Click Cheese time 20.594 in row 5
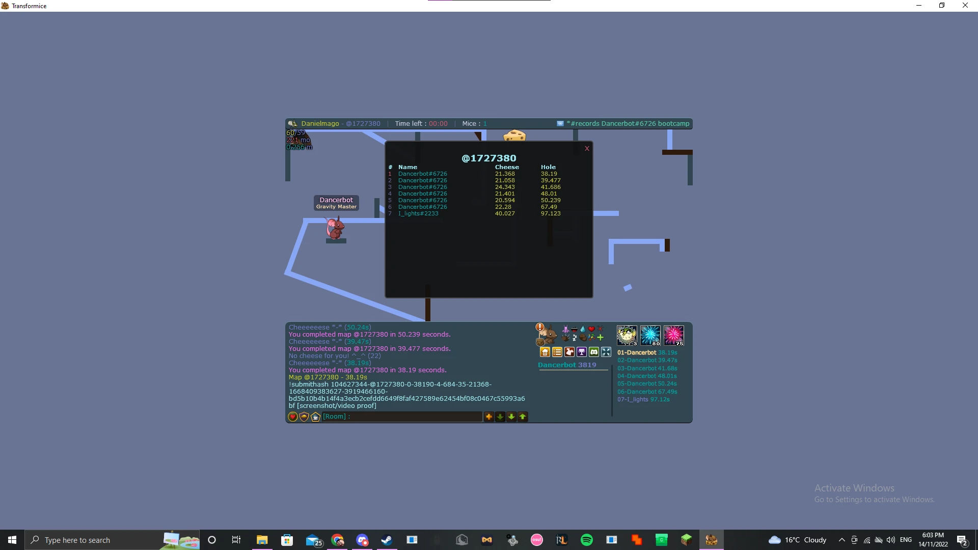 (505, 200)
